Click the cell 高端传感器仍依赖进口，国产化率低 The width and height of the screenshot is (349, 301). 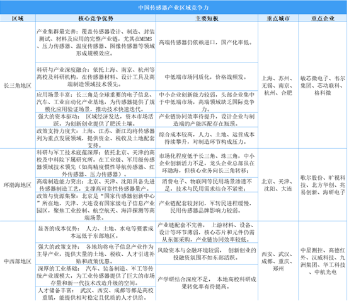[x=207, y=42]
